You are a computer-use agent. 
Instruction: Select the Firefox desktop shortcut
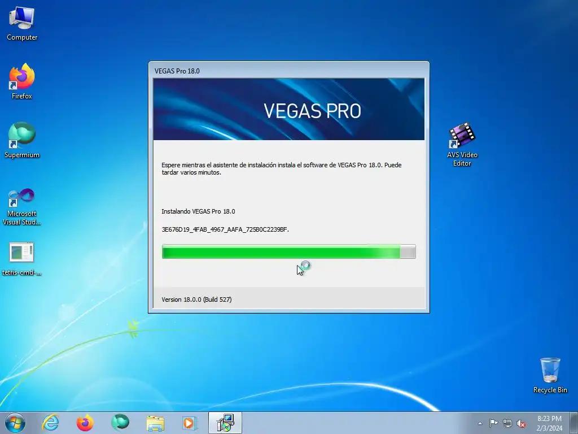tap(22, 81)
